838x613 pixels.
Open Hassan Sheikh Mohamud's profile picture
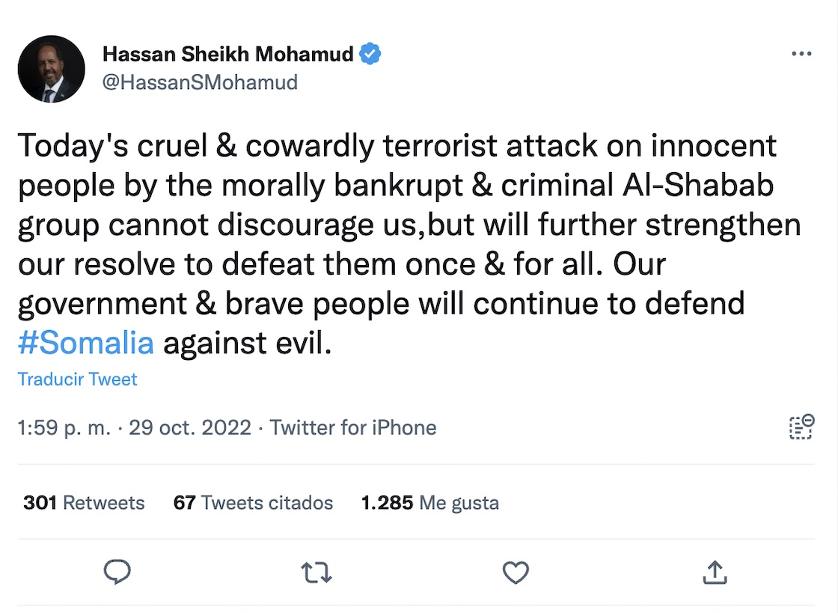click(52, 69)
